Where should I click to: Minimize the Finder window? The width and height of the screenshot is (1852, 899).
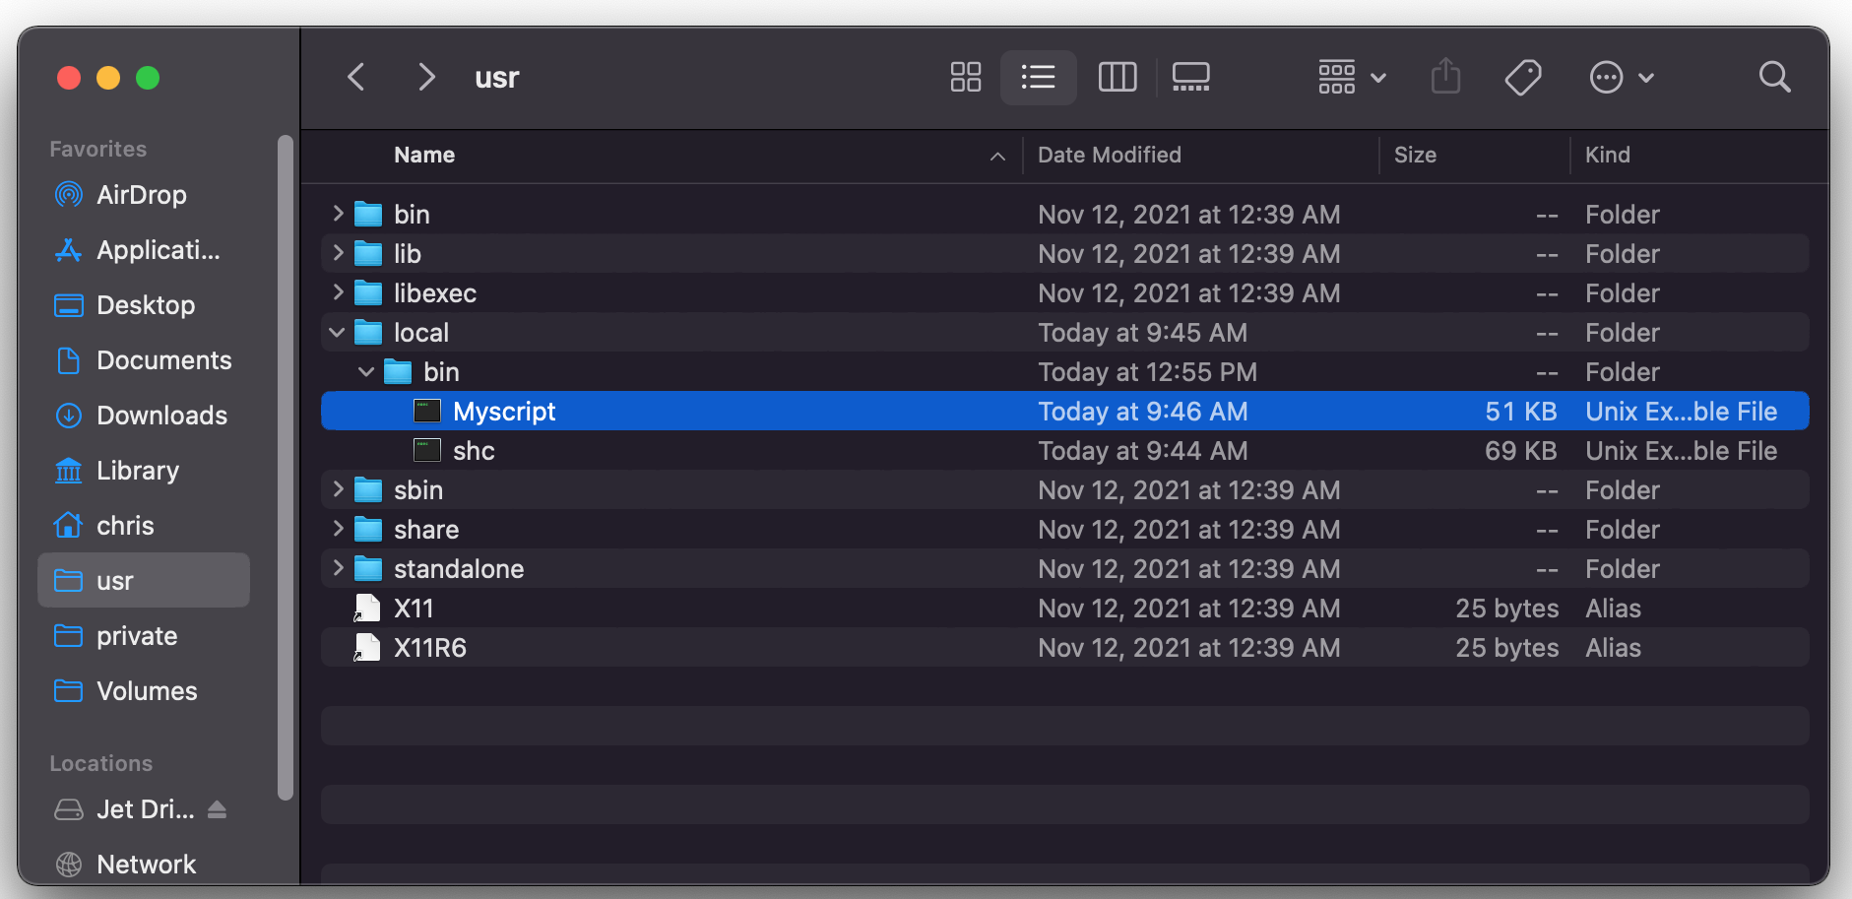pos(108,78)
